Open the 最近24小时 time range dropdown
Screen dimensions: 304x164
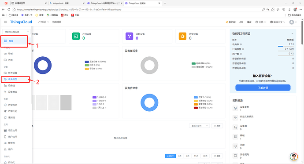point(199,126)
